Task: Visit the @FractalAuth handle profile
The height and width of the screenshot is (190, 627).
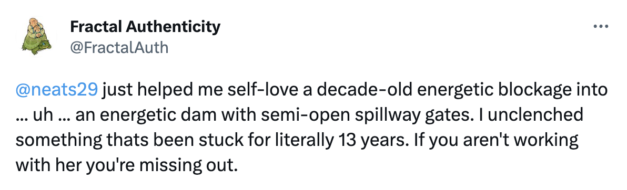Action: pyautogui.click(x=119, y=48)
